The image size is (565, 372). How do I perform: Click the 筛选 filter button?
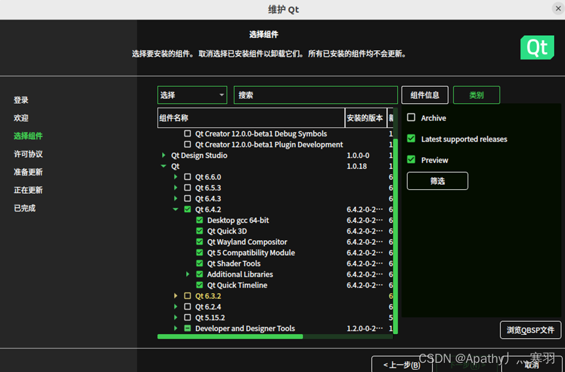(438, 181)
